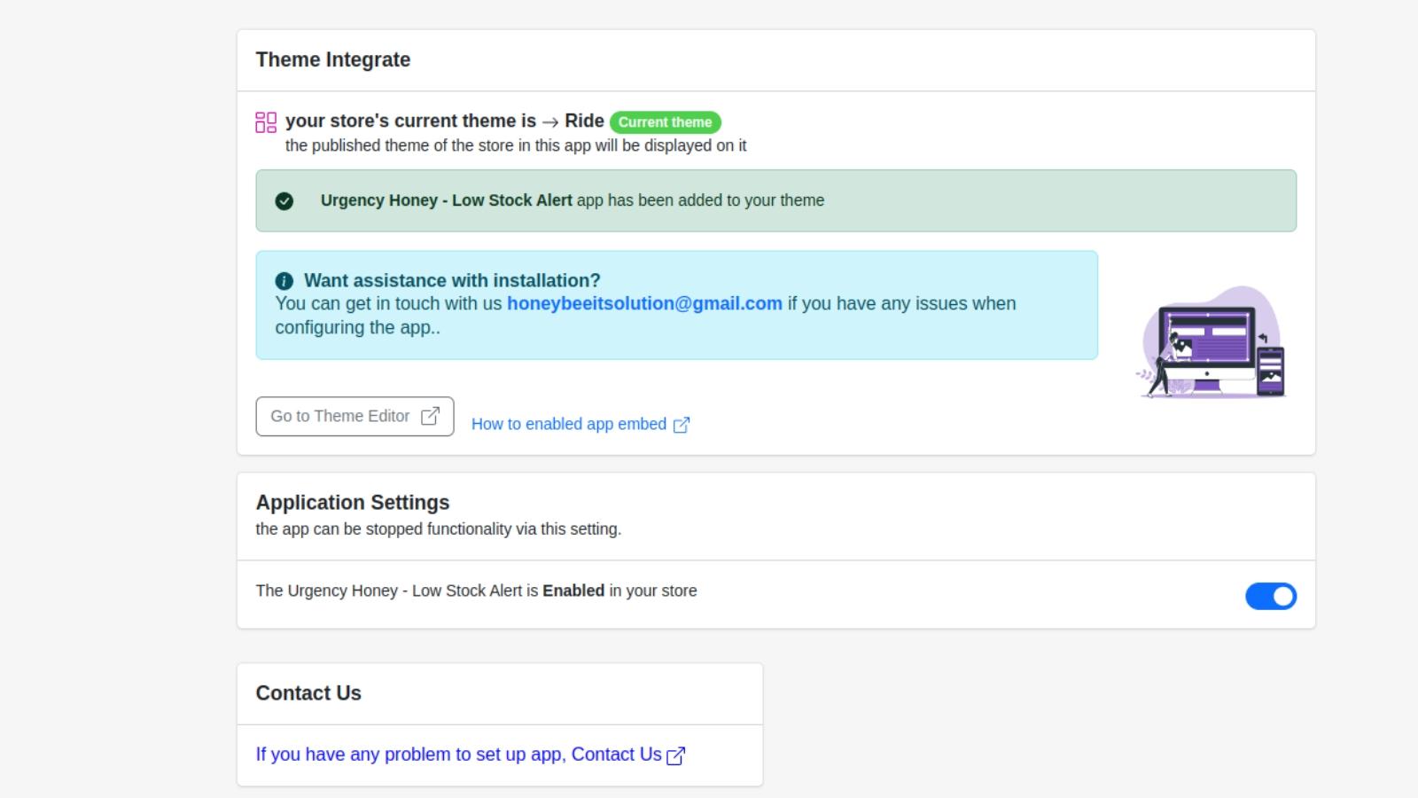Click the honeybeeitsolution@gmail.com email link
1418x798 pixels.
(644, 303)
